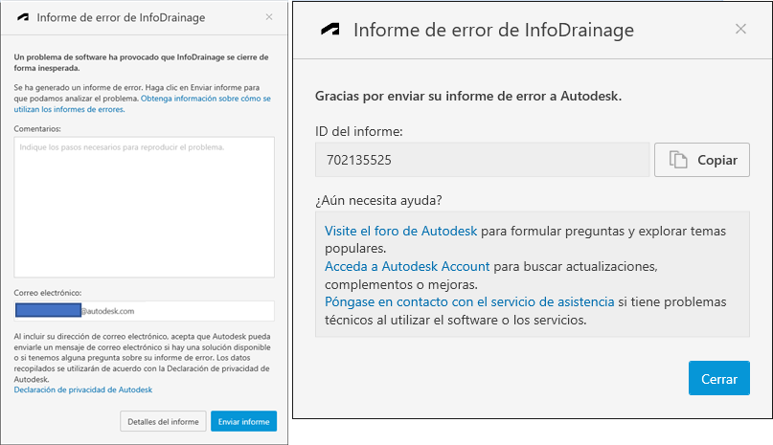Screen dimensions: 773x445
Task: Click the Cerrar button
Action: (x=719, y=378)
